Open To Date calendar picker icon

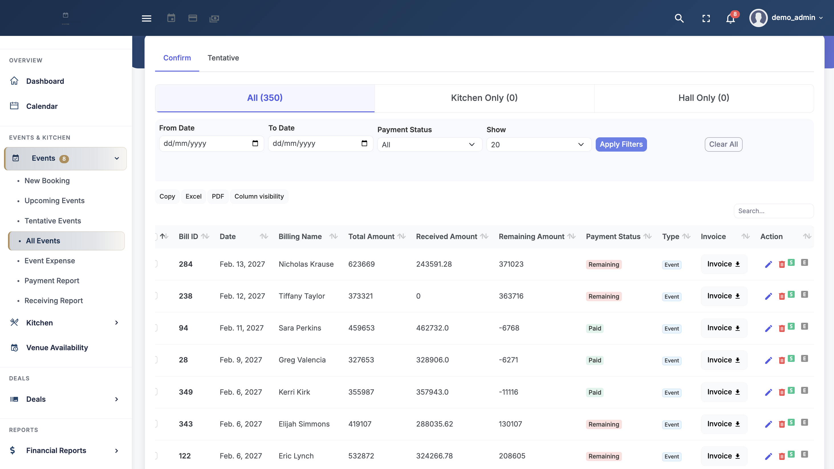point(364,143)
